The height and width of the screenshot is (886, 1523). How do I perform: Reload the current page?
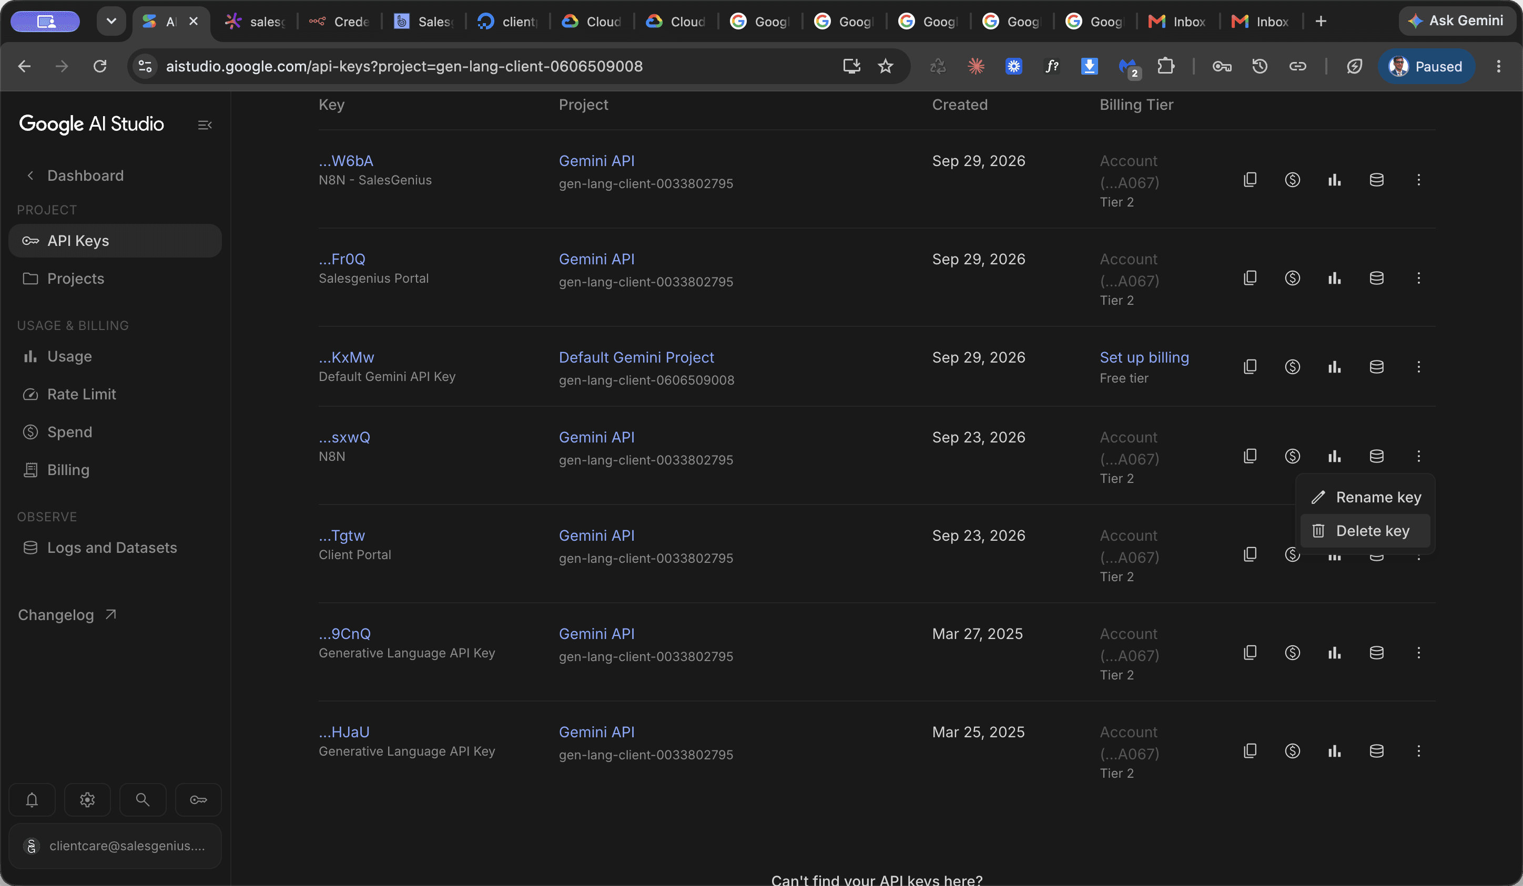point(100,66)
